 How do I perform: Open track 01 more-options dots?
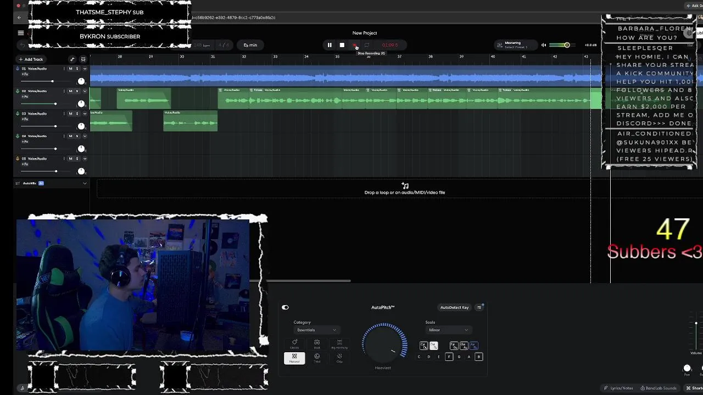click(64, 69)
